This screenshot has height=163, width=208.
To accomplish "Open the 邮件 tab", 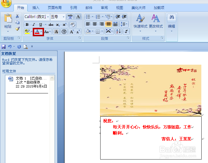I will tap(89, 8).
